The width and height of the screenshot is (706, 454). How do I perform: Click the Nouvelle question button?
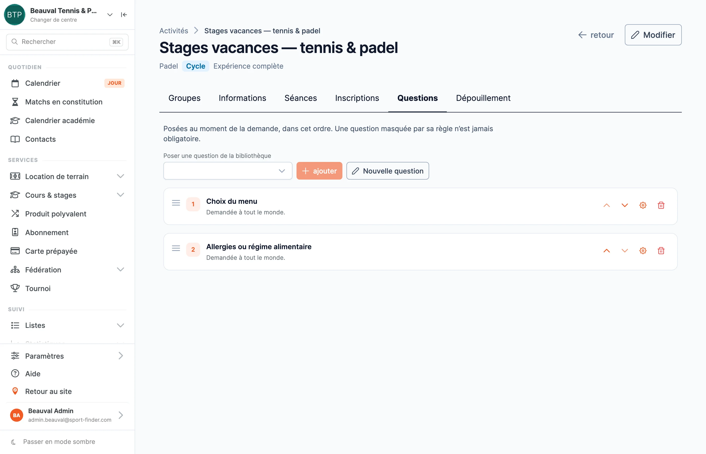pos(388,171)
